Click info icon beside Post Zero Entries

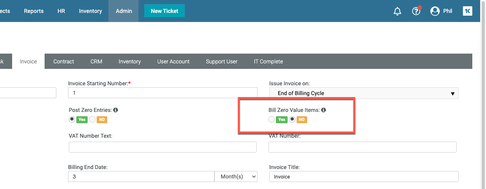(115, 110)
